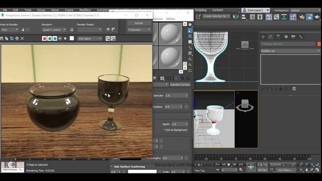Screen dimensions: 322x181
Task: Open the Render Setup teapot icon in toolbar
Action: [302, 17]
